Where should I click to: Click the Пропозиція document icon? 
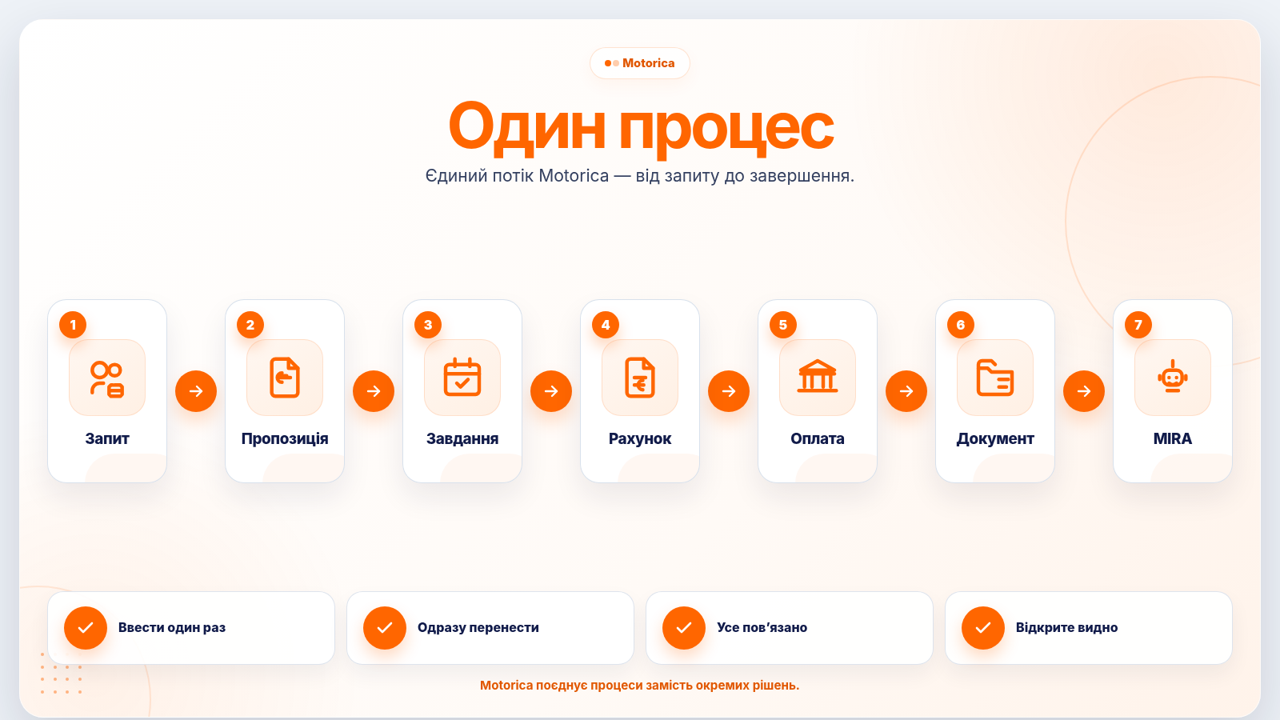coord(285,378)
